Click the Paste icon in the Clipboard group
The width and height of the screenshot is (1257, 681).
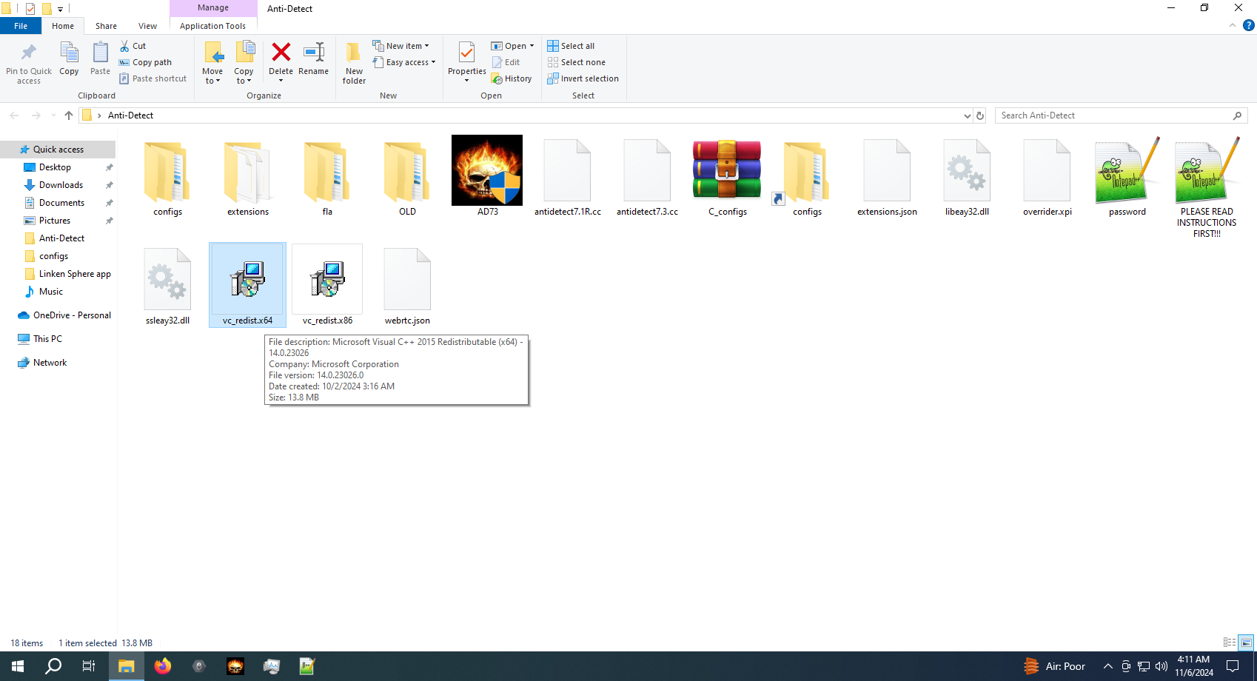(99, 59)
